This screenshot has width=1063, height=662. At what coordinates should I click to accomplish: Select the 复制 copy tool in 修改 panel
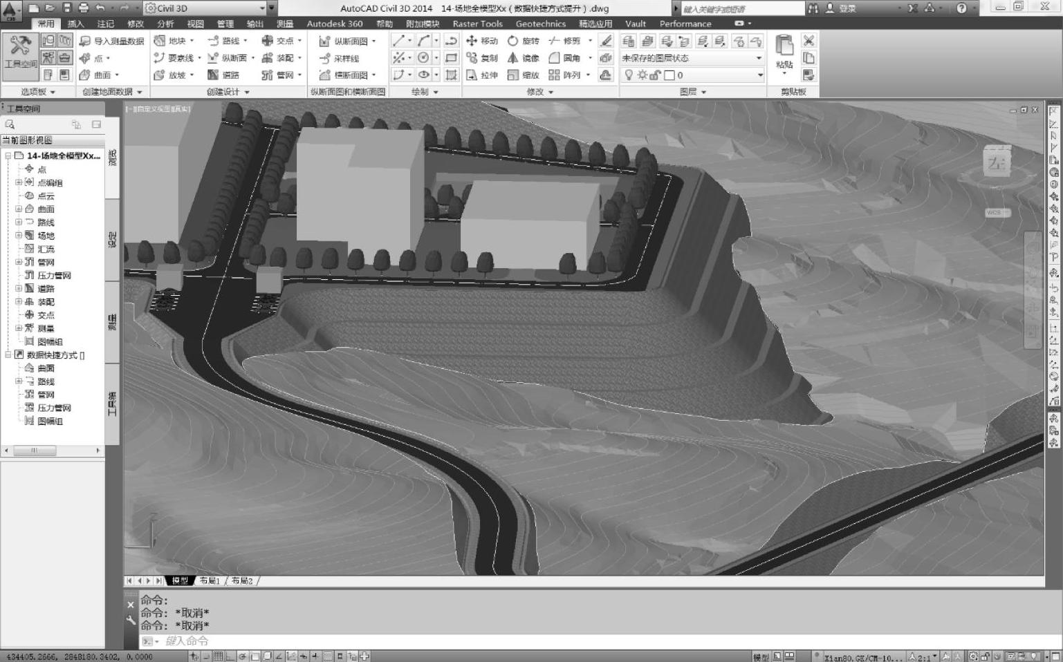pos(482,58)
